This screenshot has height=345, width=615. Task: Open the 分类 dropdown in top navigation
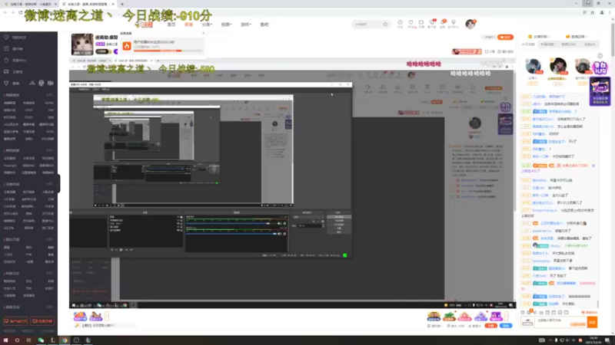tap(207, 25)
